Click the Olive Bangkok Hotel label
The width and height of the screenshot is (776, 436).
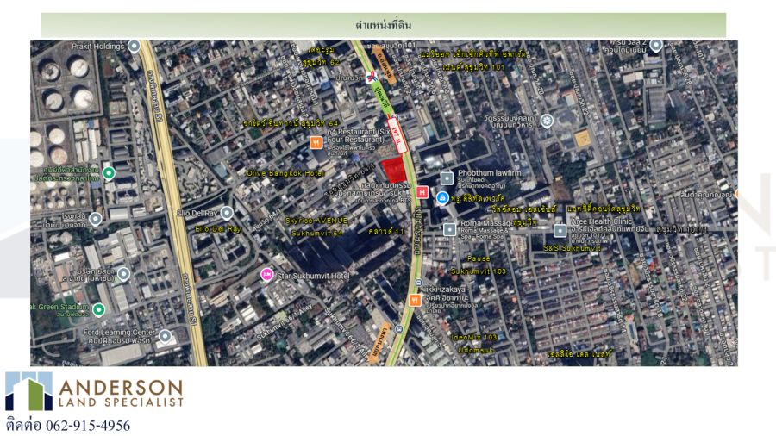285,173
